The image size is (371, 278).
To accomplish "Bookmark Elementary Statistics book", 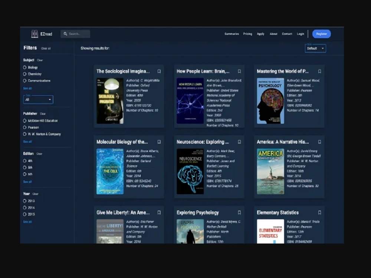I will coord(319,212).
